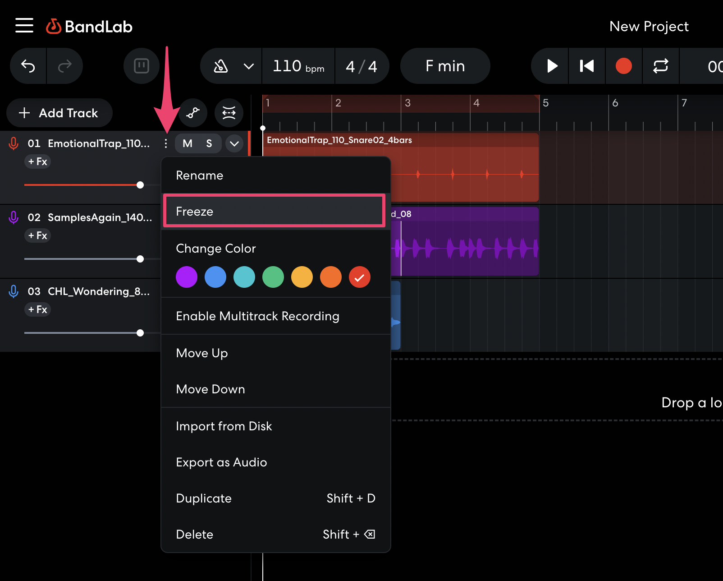
Task: Pick the checked red track color
Action: click(360, 277)
